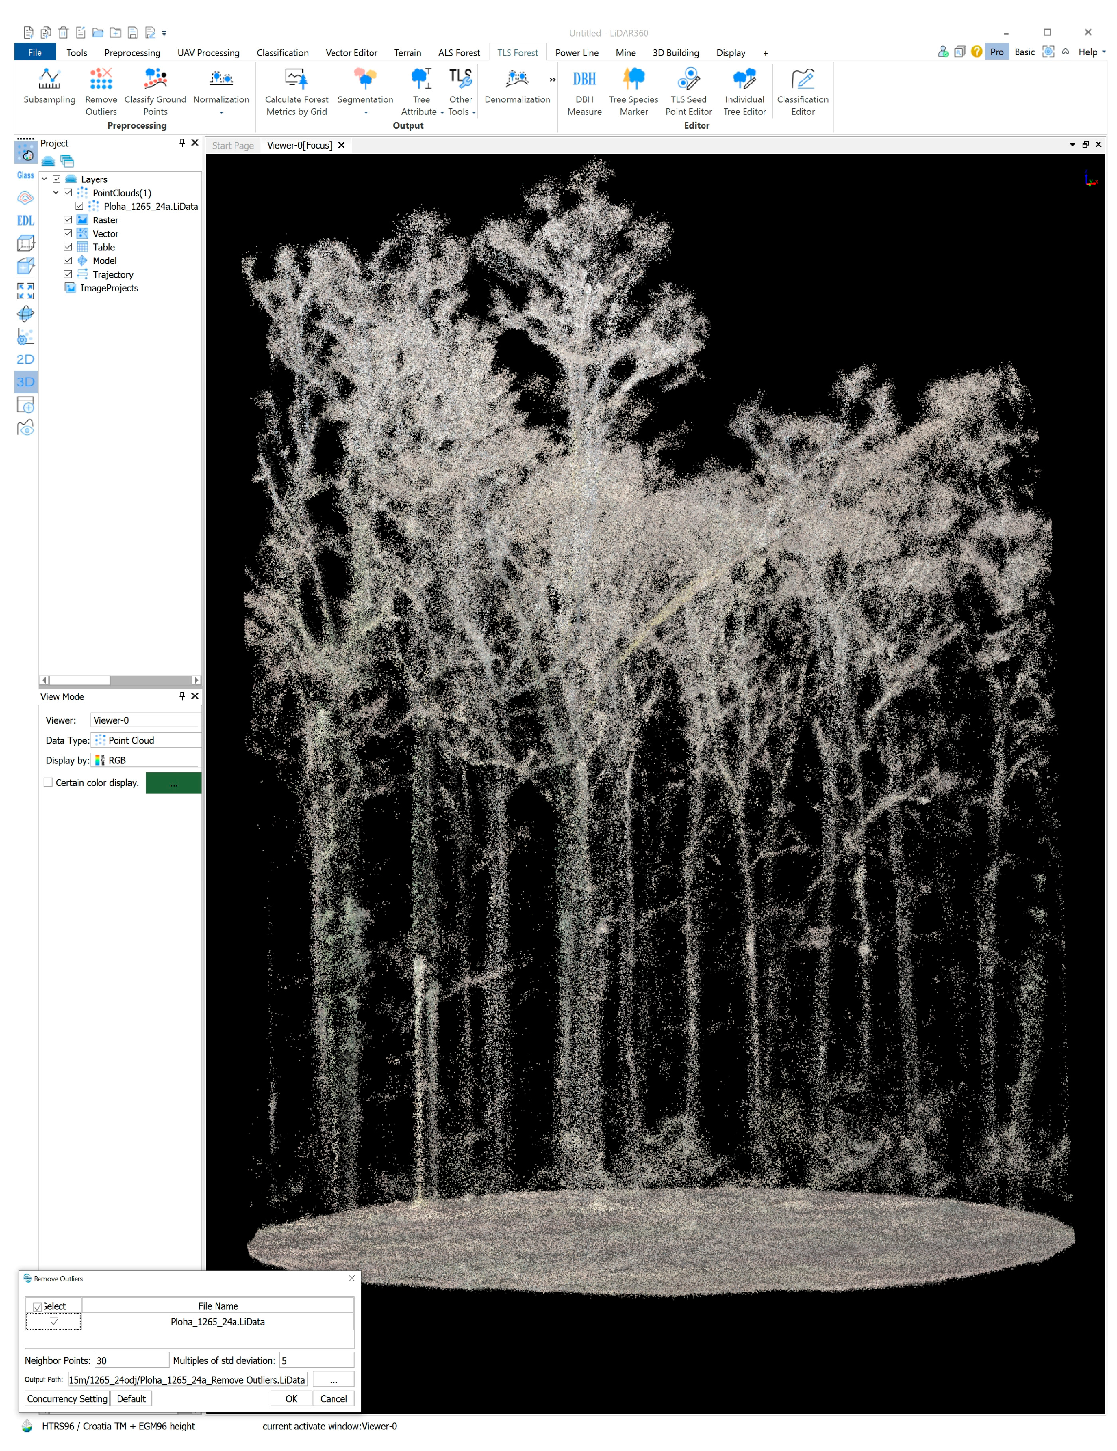Collapse the PointClouds(1) tree node
Image resolution: width=1117 pixels, height=1451 pixels.
[56, 193]
